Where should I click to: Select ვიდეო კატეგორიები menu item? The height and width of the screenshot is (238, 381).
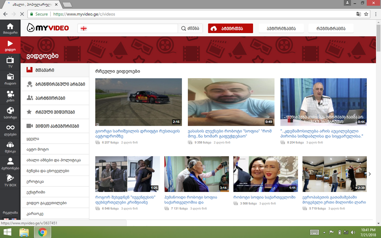55,126
